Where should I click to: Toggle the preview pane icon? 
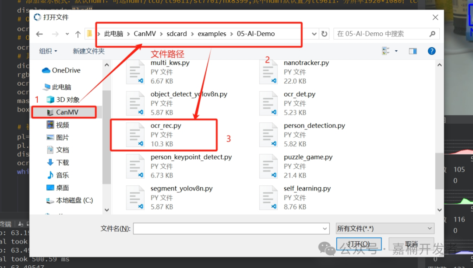[413, 51]
